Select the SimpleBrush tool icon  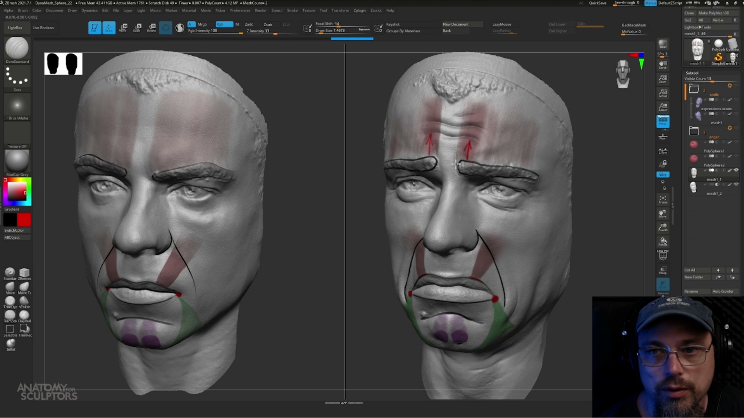coord(718,58)
